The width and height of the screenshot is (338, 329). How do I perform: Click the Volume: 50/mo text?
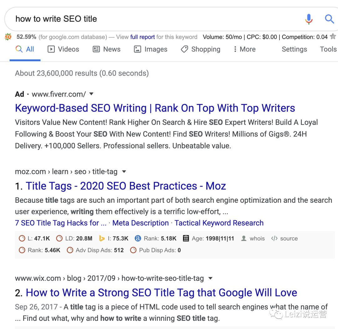[x=222, y=37]
